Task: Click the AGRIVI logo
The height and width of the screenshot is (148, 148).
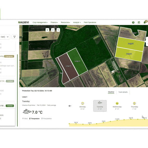Action: coord(24,22)
